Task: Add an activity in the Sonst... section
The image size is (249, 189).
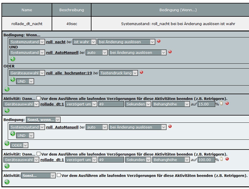Action: pos(7,182)
